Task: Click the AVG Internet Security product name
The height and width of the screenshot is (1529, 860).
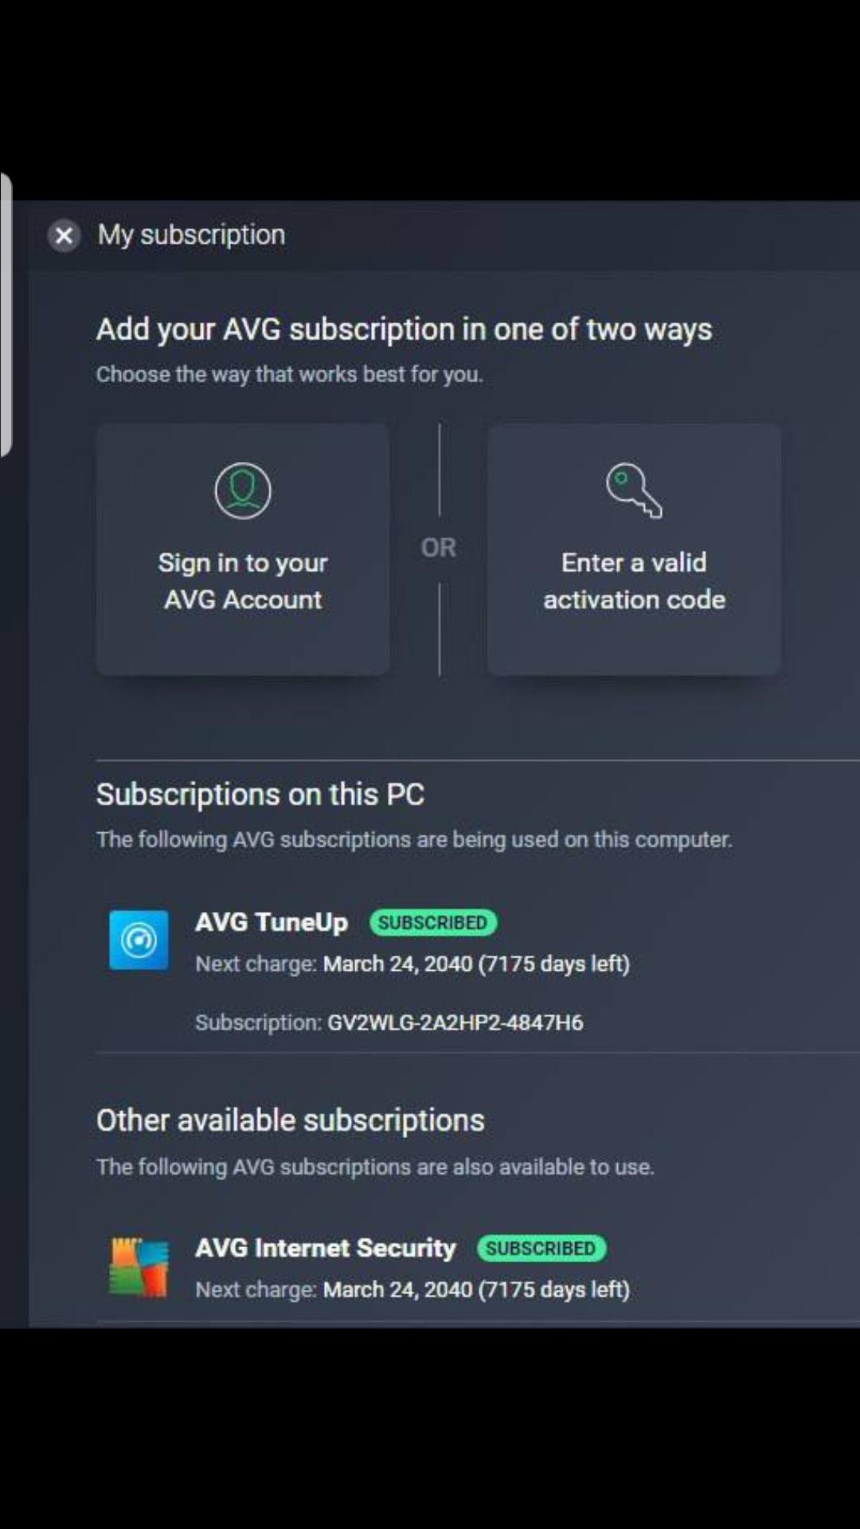Action: pyautogui.click(x=326, y=1248)
